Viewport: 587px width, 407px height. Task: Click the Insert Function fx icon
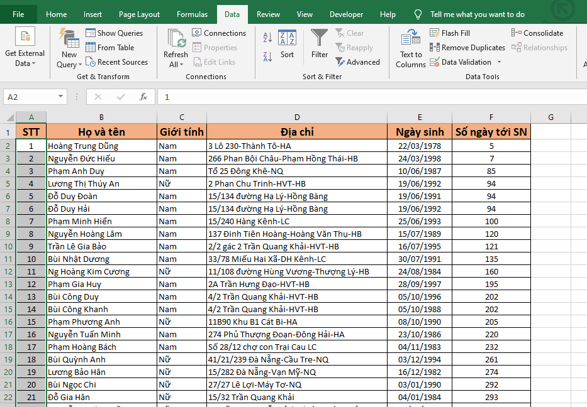(x=143, y=97)
